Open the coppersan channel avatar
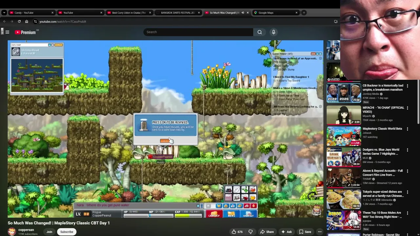 (12, 232)
